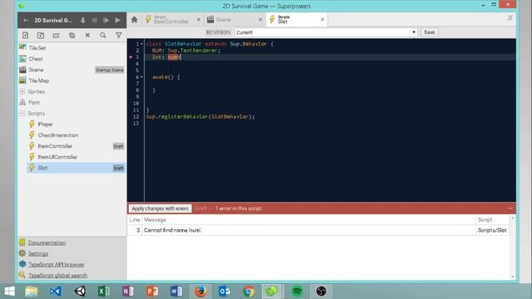Viewport: 532px width, 299px height.
Task: Click the debug game step-play icon
Action: 106,20
